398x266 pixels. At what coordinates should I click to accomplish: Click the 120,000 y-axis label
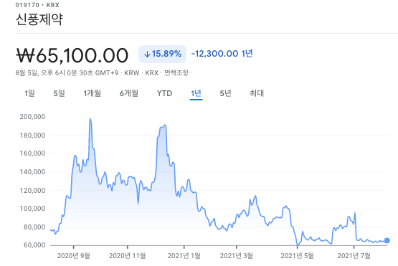tap(32, 190)
